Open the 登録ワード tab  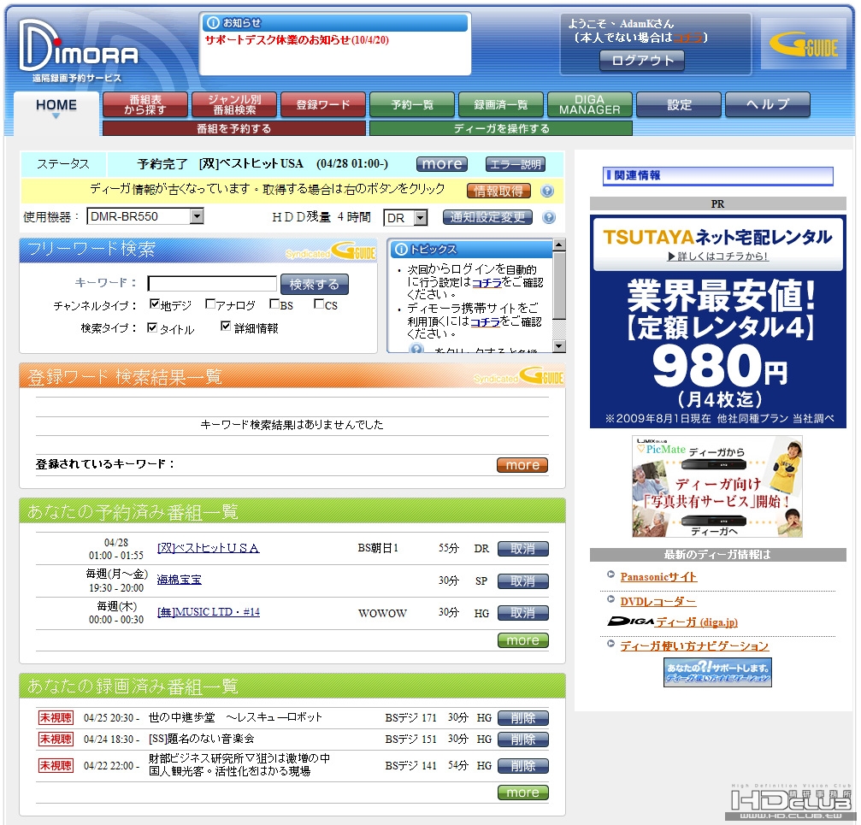coord(323,104)
